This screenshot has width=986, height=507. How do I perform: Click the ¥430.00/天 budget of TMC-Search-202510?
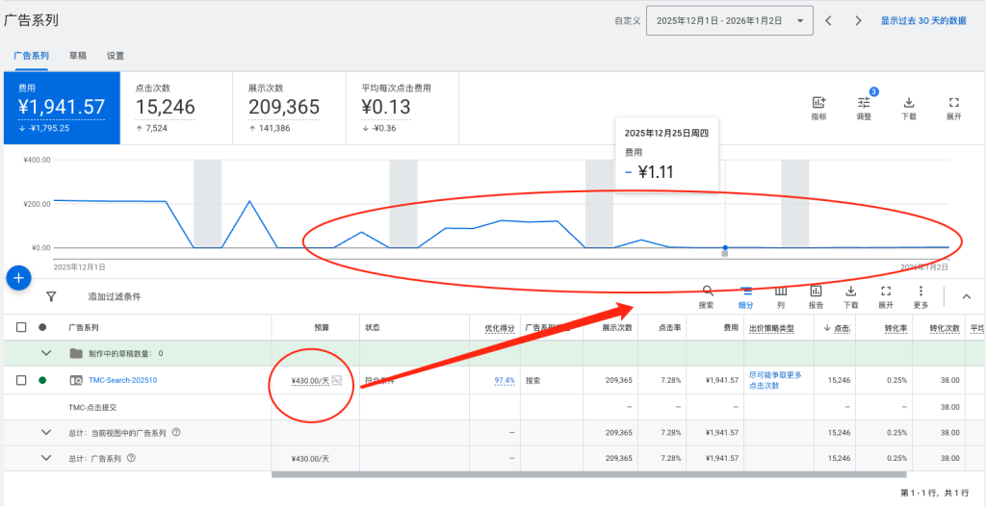point(310,380)
